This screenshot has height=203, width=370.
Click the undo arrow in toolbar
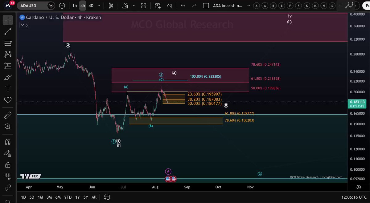(x=183, y=6)
